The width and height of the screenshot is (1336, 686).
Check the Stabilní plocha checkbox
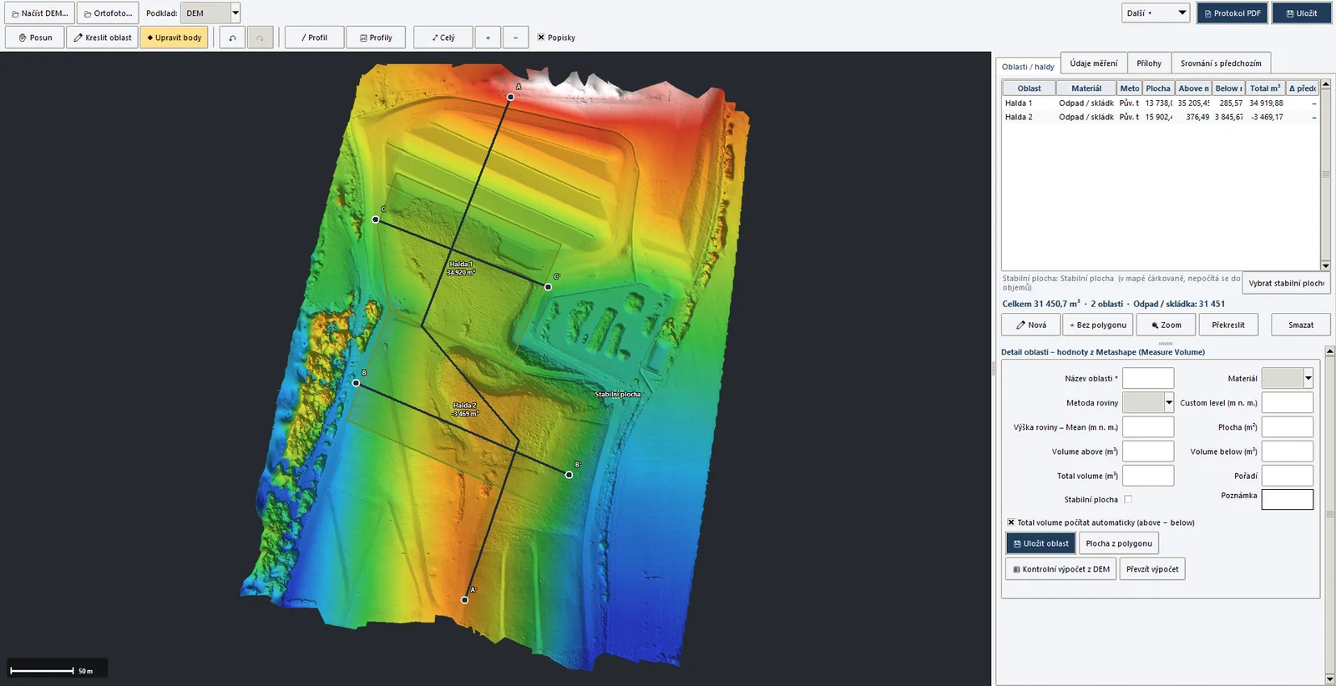[x=1128, y=499]
